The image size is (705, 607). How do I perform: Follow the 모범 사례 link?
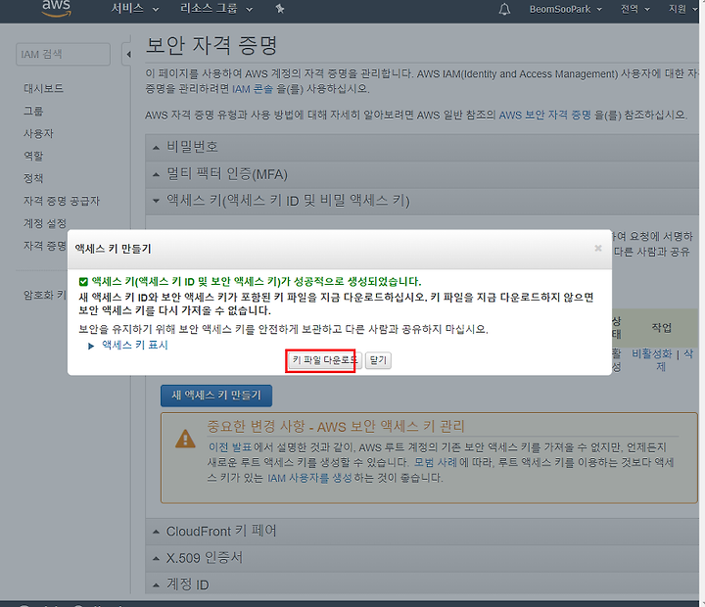[x=435, y=462]
